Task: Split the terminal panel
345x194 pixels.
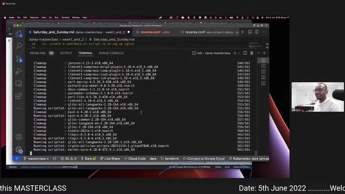Action: point(245,53)
